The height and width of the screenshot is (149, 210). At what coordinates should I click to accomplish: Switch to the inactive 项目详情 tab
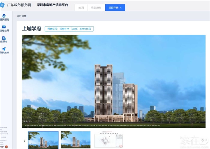point(96,8)
